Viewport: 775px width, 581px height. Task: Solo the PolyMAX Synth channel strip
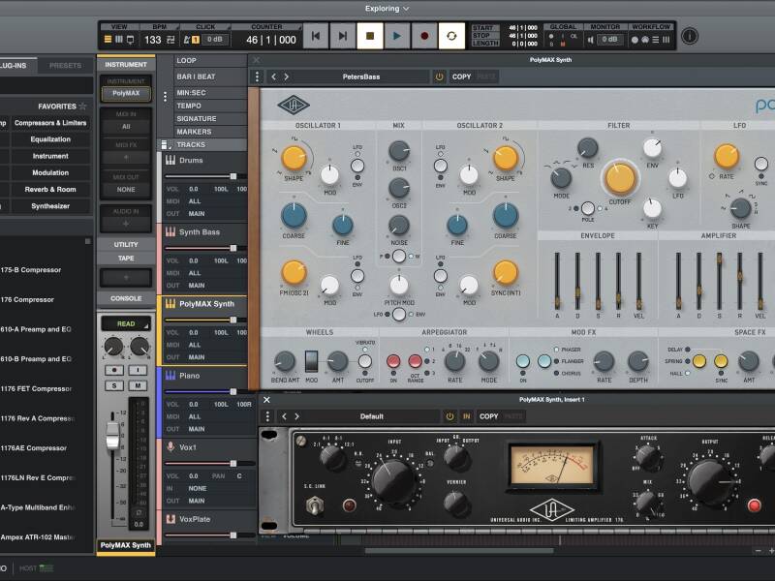tap(114, 386)
